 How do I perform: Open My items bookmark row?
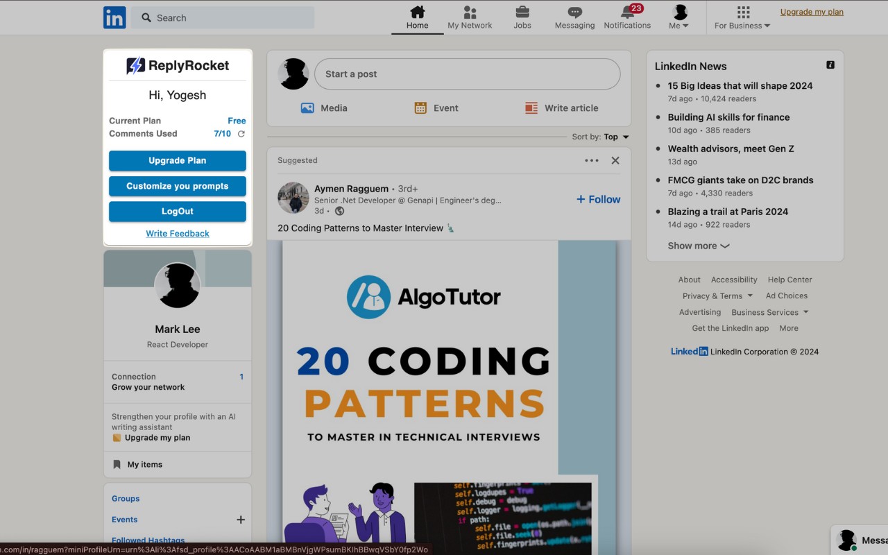pos(178,465)
